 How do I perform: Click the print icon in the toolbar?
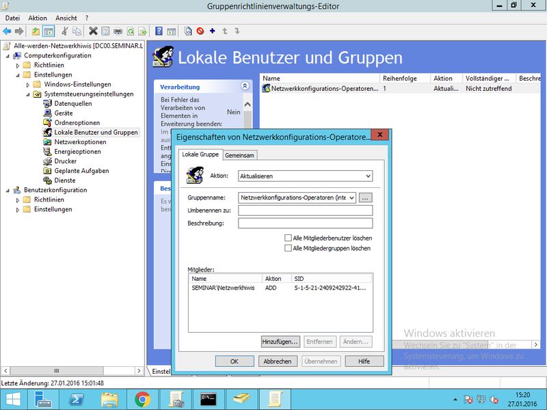point(118,31)
